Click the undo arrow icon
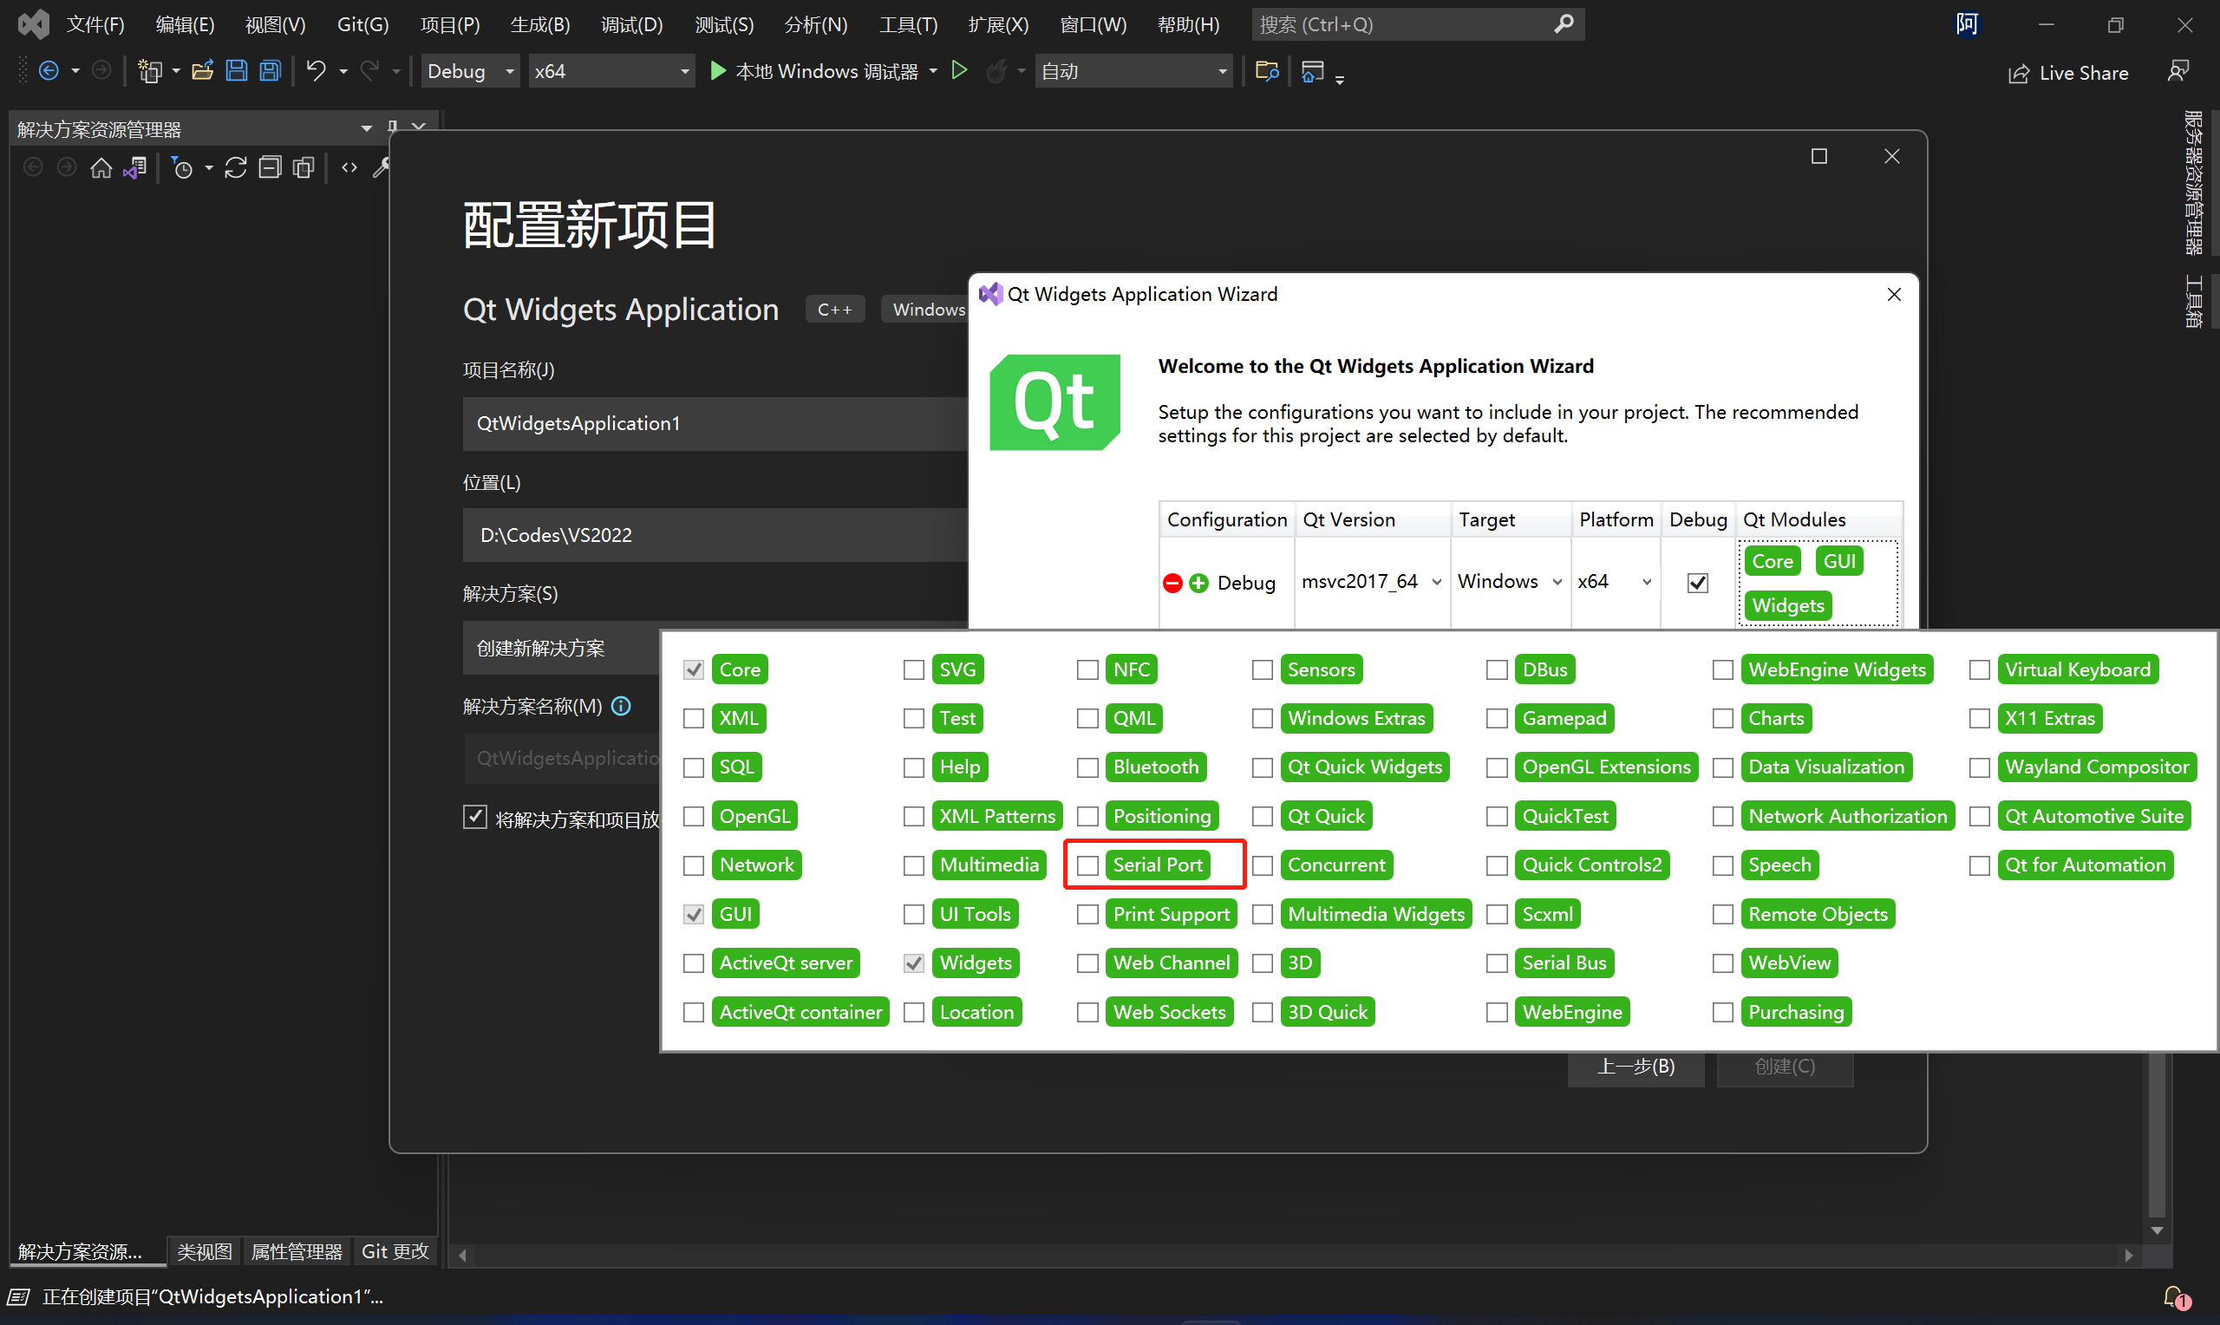The width and height of the screenshot is (2220, 1325). [315, 70]
